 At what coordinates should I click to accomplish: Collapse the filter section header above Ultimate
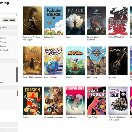click(x=9, y=33)
